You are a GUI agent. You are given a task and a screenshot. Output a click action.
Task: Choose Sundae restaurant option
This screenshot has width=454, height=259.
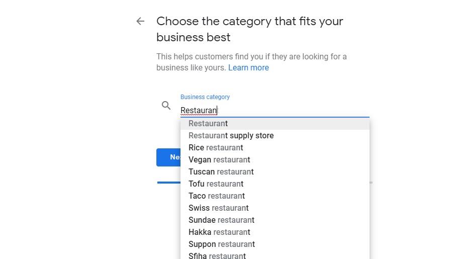point(221,220)
